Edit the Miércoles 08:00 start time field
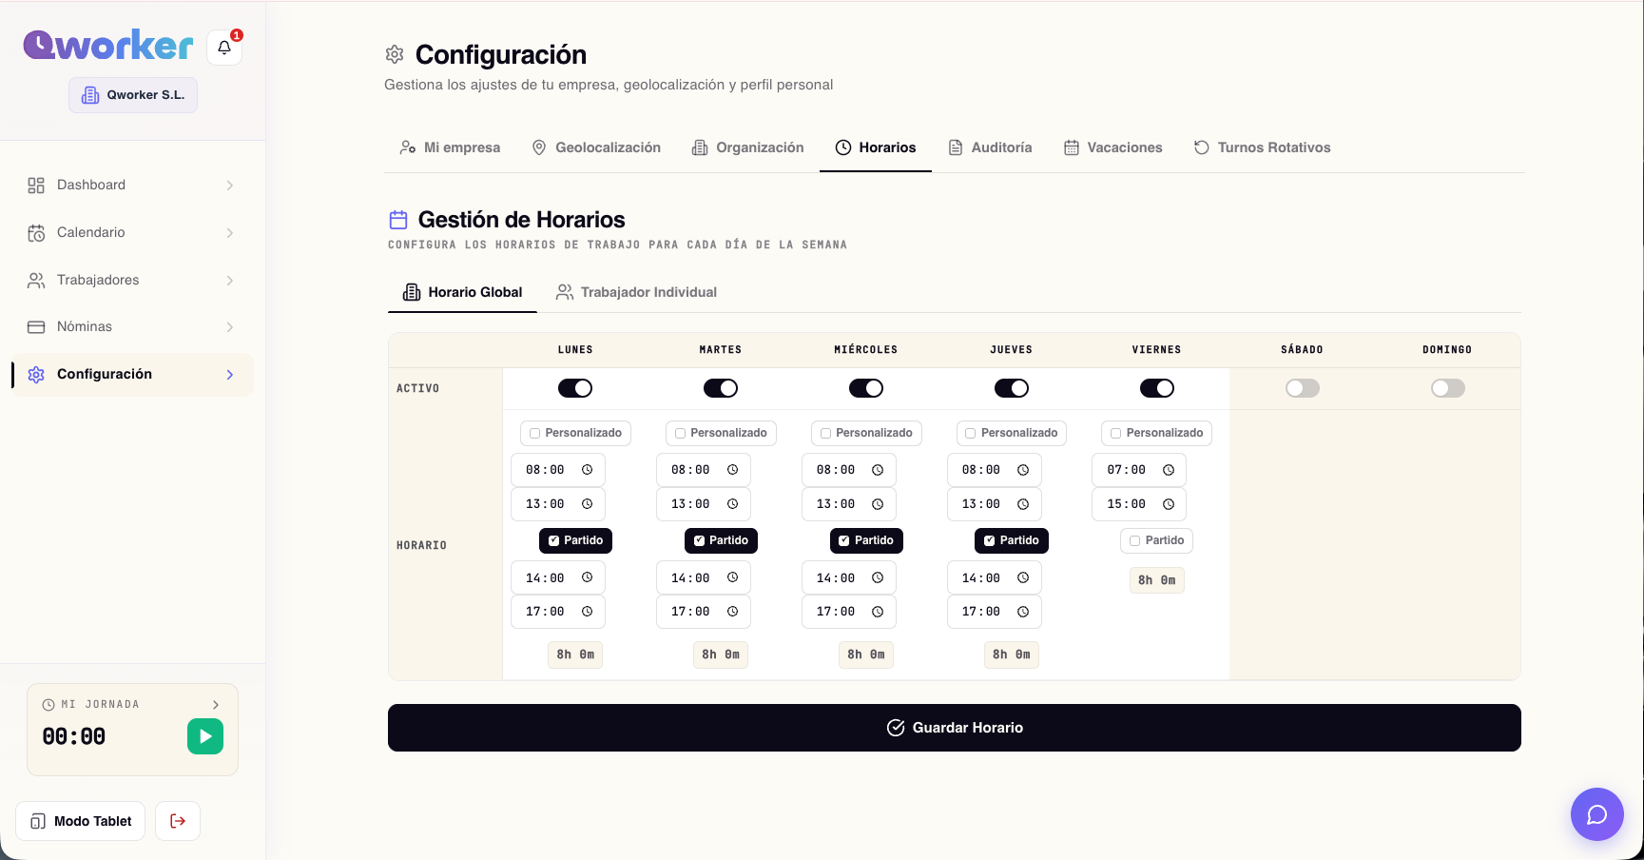 click(x=849, y=470)
